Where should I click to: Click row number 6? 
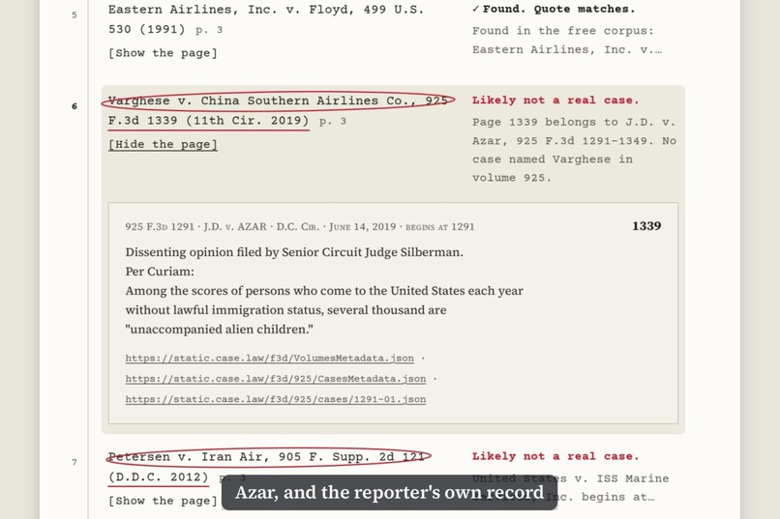(x=75, y=106)
